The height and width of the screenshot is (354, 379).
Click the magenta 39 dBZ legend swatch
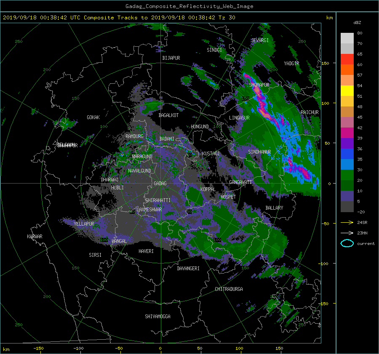(x=347, y=133)
